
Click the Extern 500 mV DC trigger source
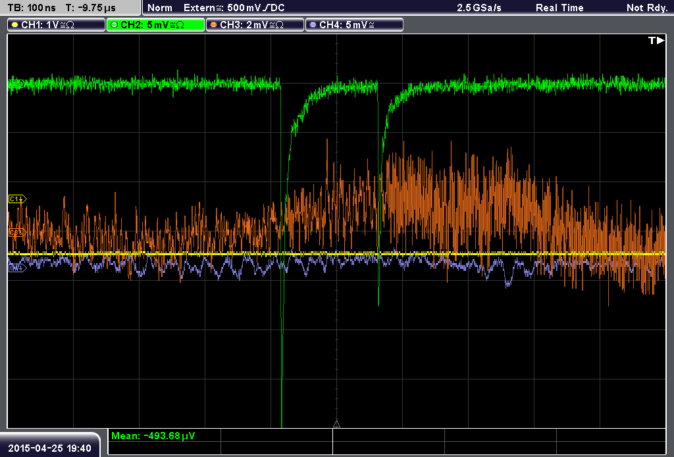pyautogui.click(x=234, y=8)
